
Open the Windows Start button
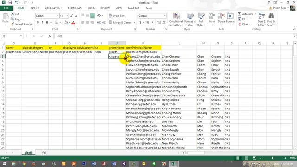[4, 164]
